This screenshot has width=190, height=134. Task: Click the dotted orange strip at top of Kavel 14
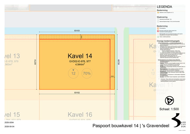tap(77, 37)
